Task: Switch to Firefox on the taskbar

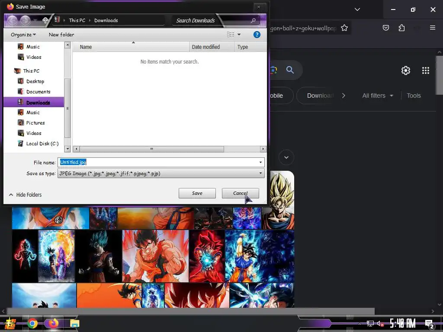Action: [53, 323]
